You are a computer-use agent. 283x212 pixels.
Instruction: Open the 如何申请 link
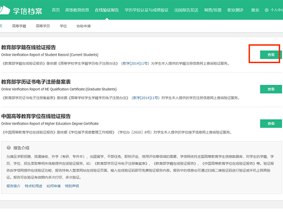53,186
